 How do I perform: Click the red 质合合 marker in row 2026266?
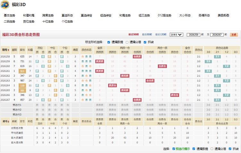click(x=175, y=95)
